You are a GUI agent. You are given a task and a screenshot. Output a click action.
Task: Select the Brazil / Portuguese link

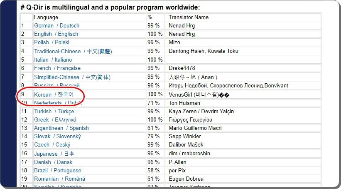click(x=58, y=170)
